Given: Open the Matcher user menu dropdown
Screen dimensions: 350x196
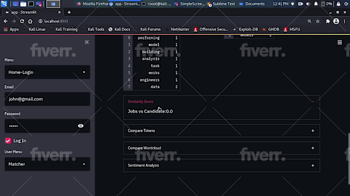Looking at the screenshot, I should (x=47, y=164).
